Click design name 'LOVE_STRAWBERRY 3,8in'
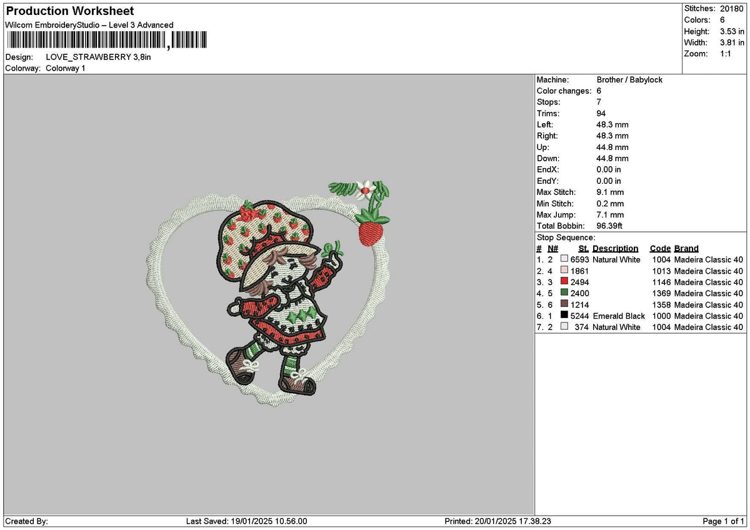The height and width of the screenshot is (530, 750). pos(99,57)
